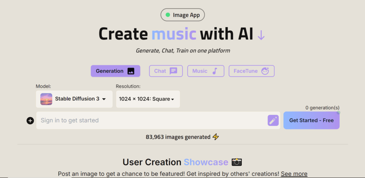Click the Get Started - Free button
The height and width of the screenshot is (178, 365).
click(x=311, y=120)
